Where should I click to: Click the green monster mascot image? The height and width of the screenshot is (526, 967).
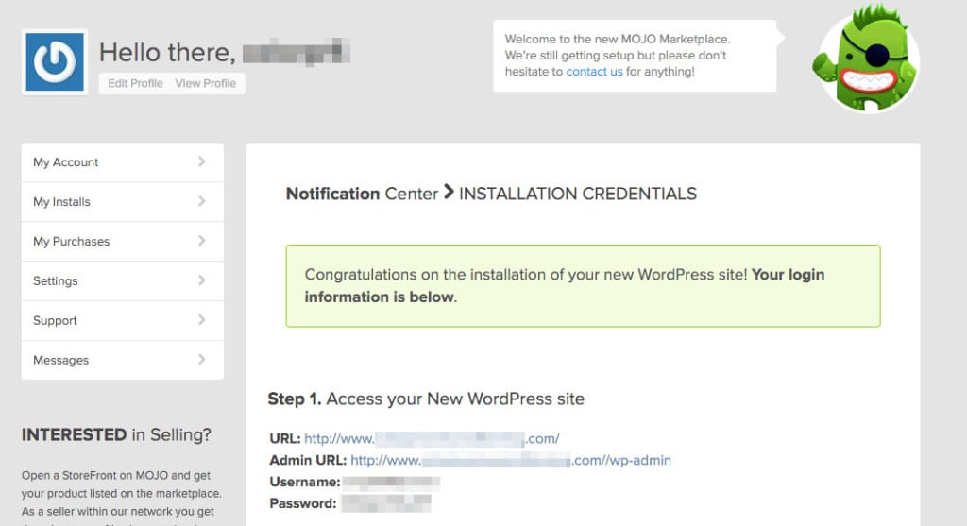[866, 59]
